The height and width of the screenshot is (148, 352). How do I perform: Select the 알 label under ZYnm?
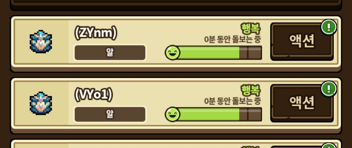[110, 52]
